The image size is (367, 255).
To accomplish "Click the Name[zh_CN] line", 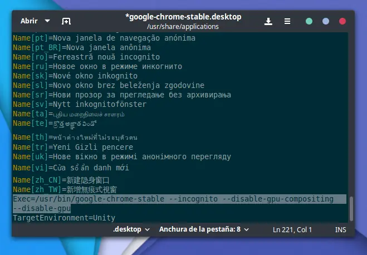I will coord(61,180).
